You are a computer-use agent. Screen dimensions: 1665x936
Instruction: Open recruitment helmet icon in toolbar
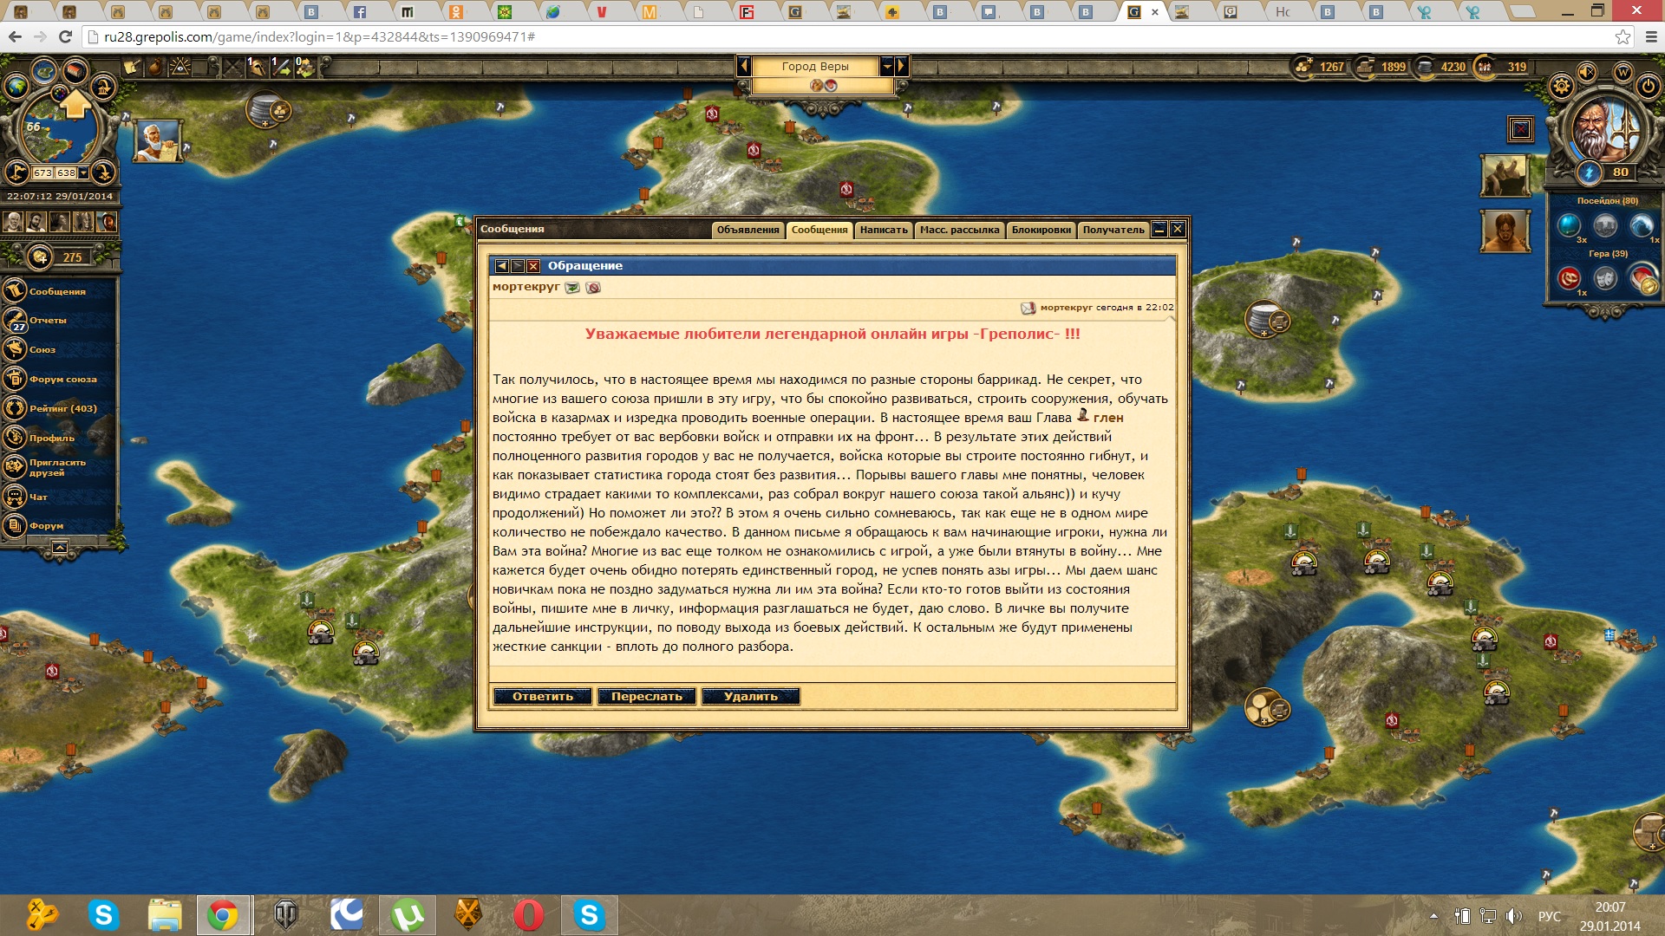(x=257, y=67)
